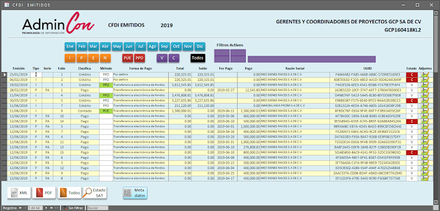Click total cell "3,612,545.85"
Image resolution: width=440 pixels, height=211 pixels.
pos(180,85)
